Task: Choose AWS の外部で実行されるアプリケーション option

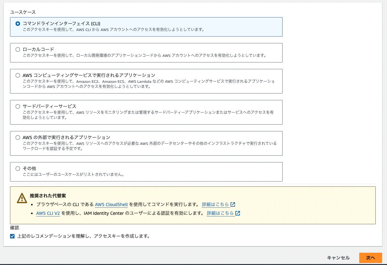Action: 18,138
